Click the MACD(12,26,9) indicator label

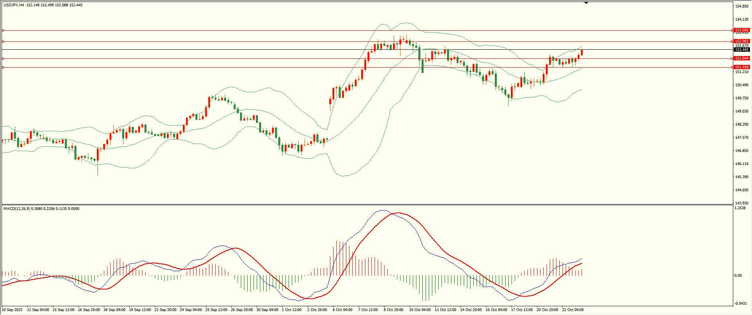coord(17,209)
